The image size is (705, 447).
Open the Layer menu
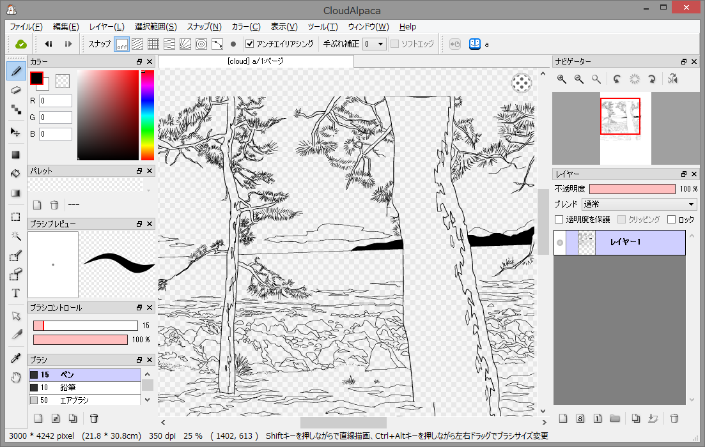pyautogui.click(x=107, y=27)
